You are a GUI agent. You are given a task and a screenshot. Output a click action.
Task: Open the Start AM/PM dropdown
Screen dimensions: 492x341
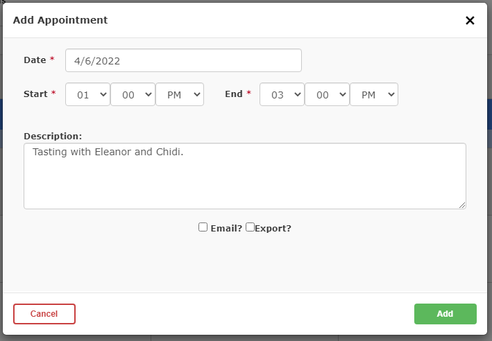click(180, 94)
